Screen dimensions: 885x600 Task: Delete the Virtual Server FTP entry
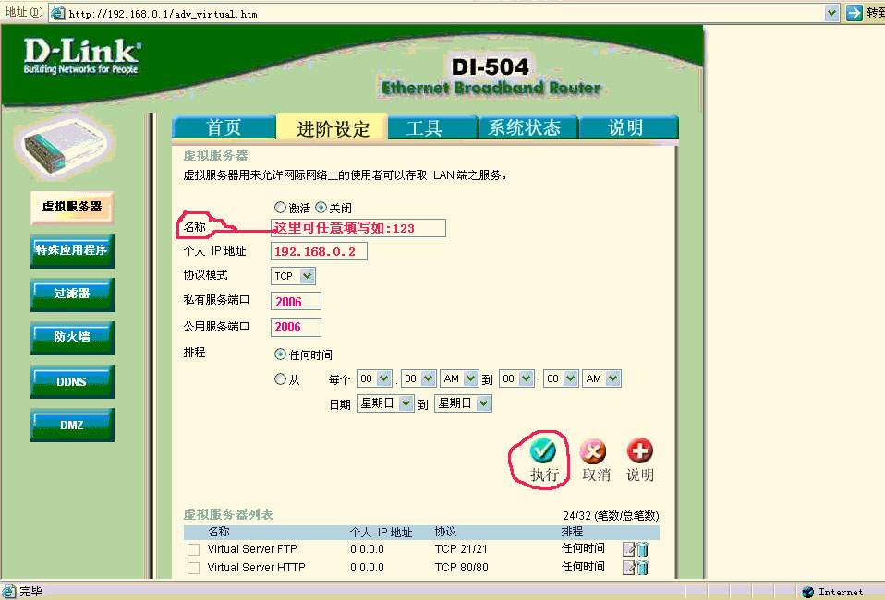pyautogui.click(x=643, y=549)
